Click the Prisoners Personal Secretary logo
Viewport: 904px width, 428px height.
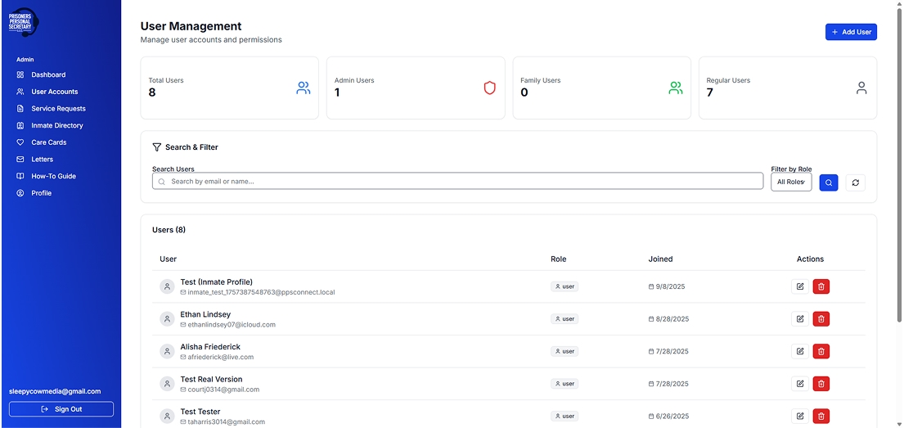click(25, 22)
